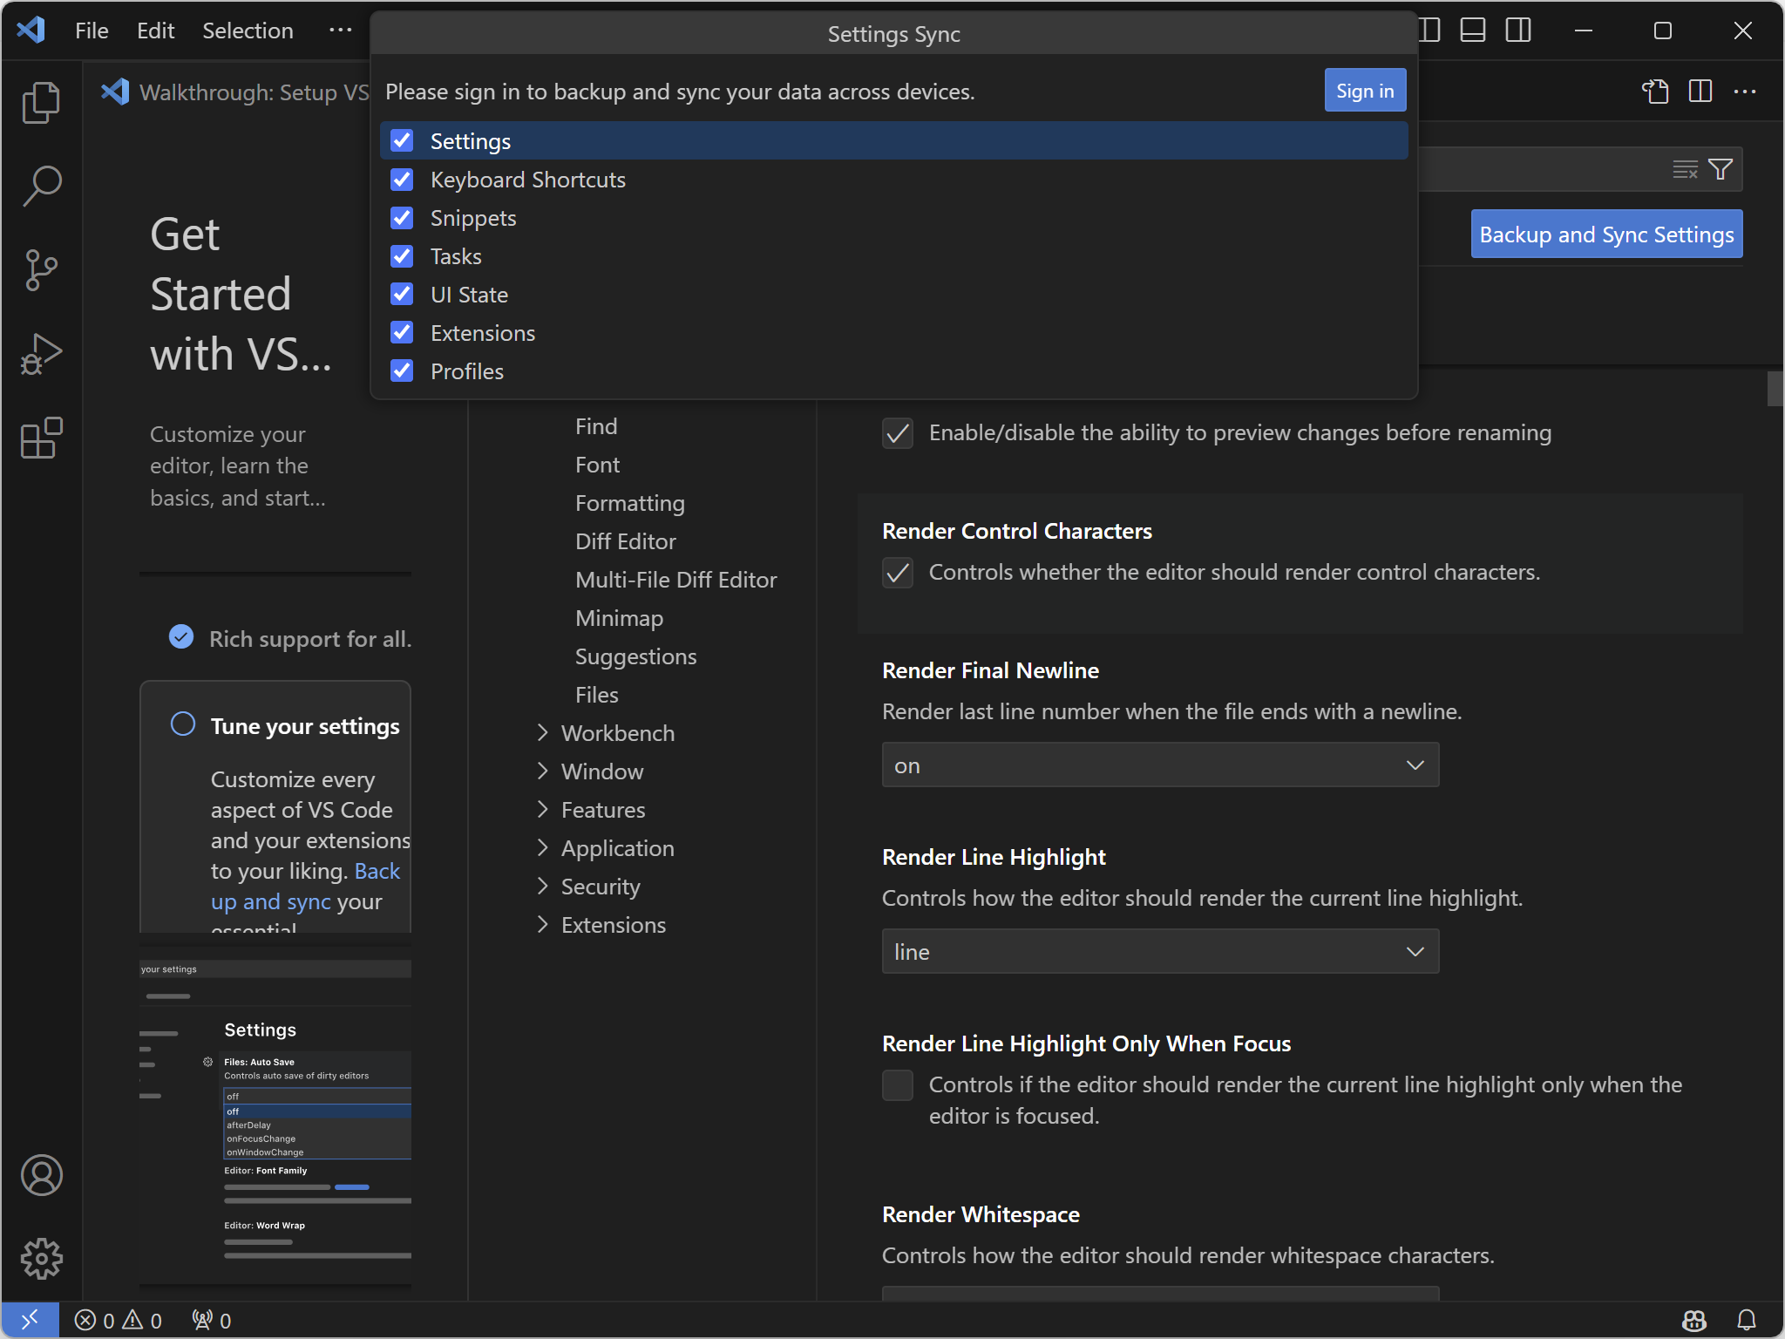
Task: Open the File menu
Action: (x=92, y=31)
